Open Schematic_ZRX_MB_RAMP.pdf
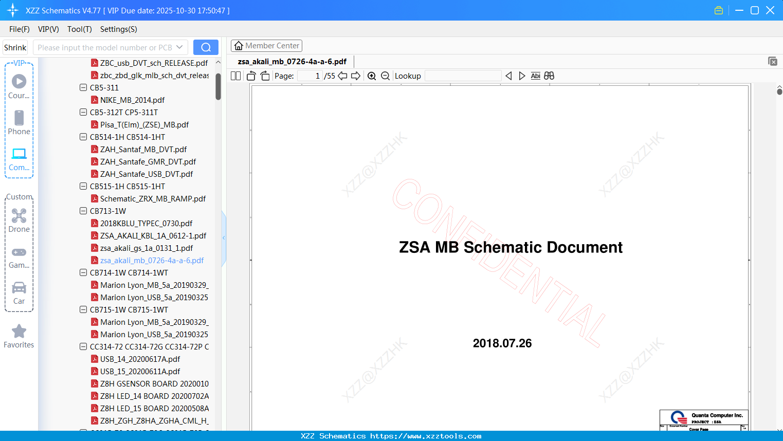Screen dimensions: 783x441 pyautogui.click(x=149, y=198)
